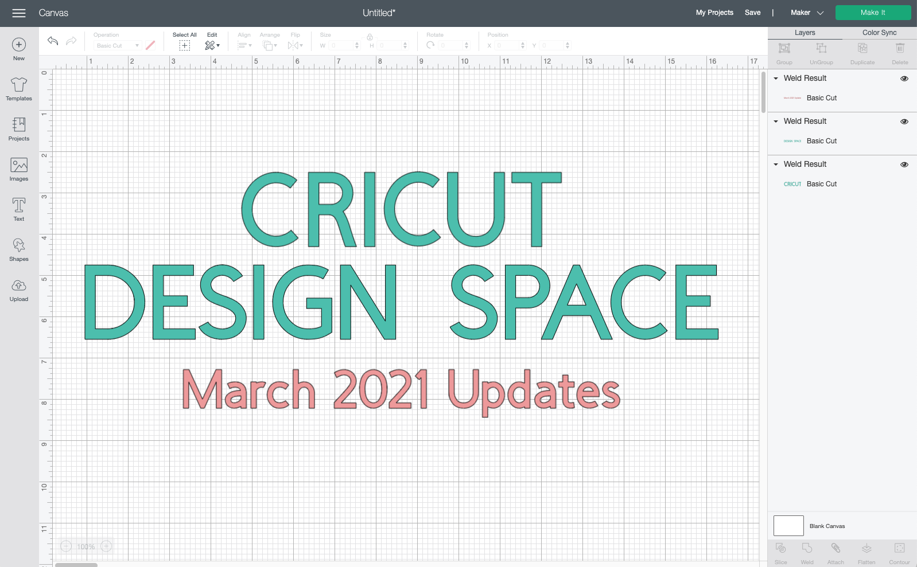Click the canvas horizontal scrollbar

pos(76,565)
